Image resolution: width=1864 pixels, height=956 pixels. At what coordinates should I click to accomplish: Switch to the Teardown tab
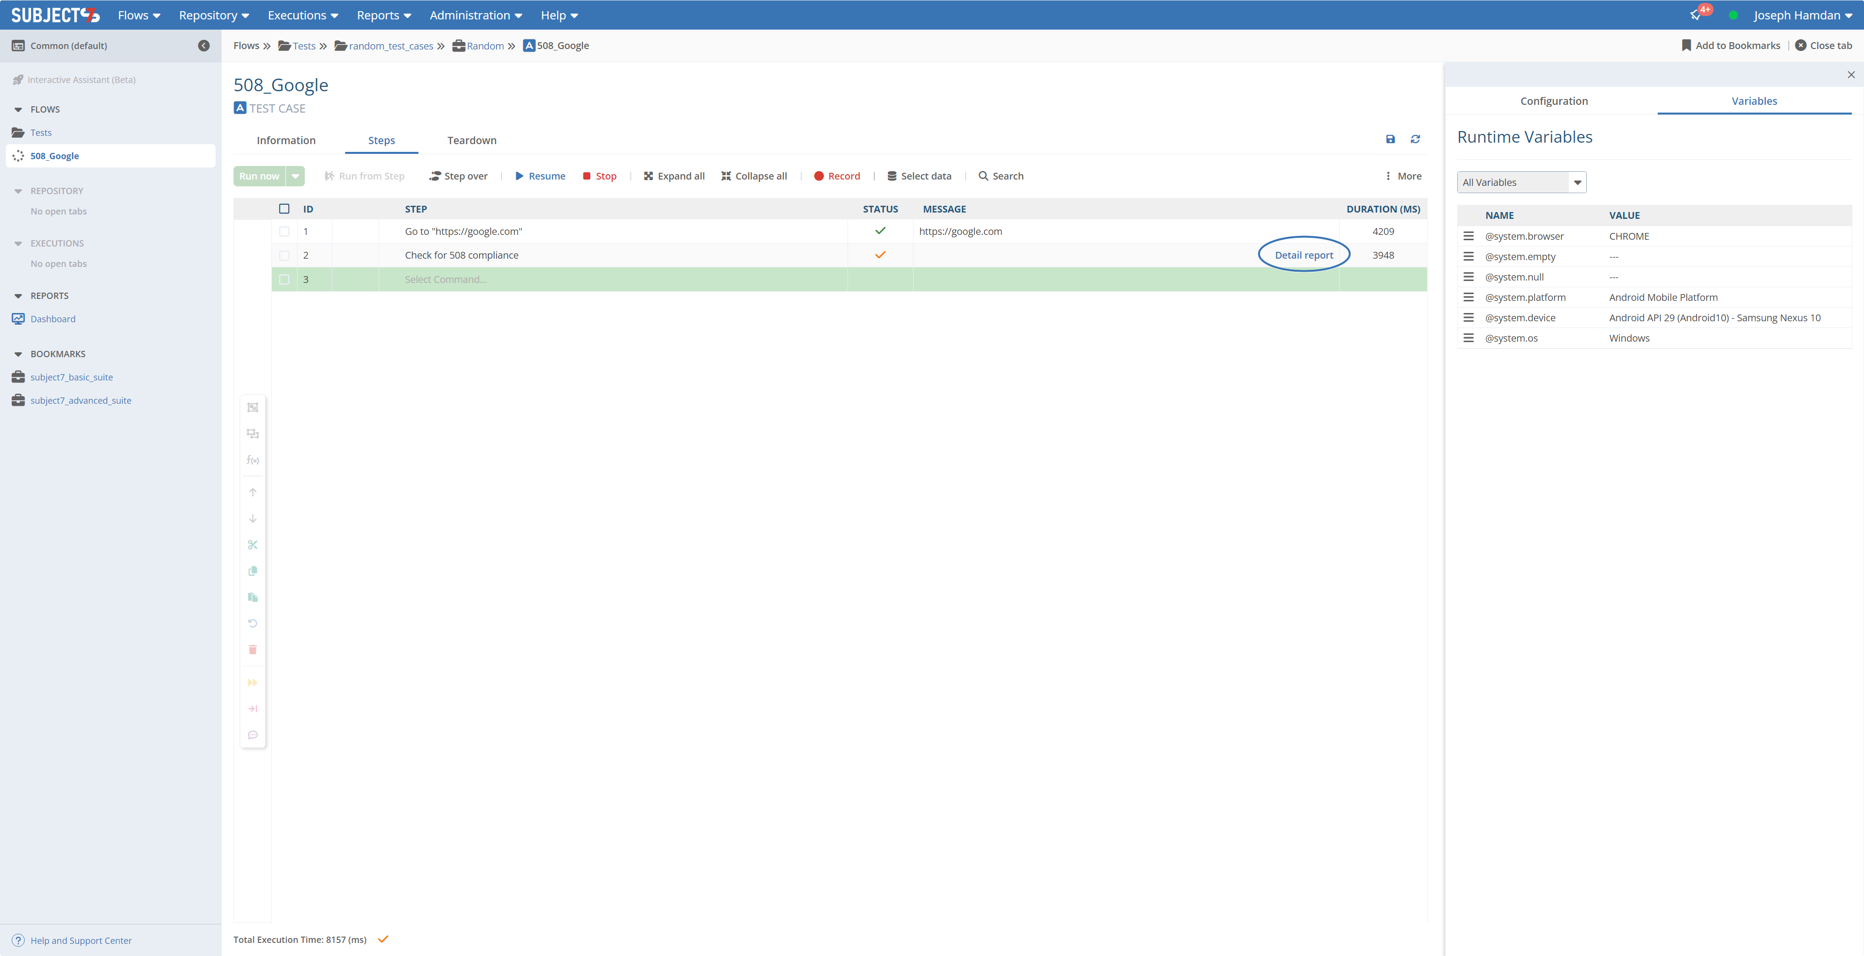coord(472,140)
